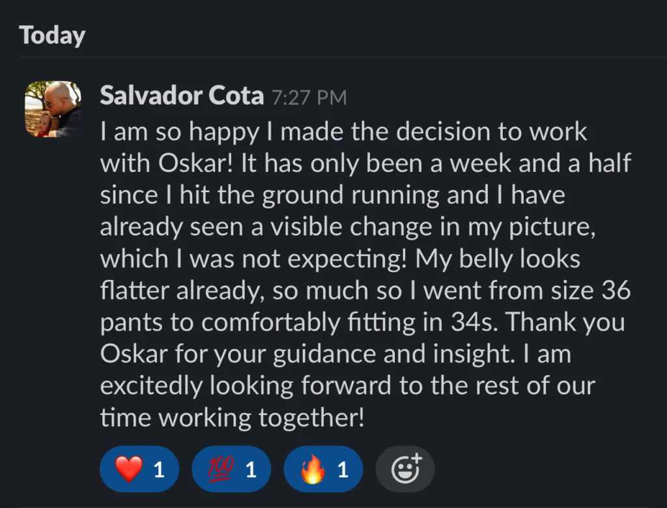
Task: Click the fire emoji icon
Action: pos(313,469)
